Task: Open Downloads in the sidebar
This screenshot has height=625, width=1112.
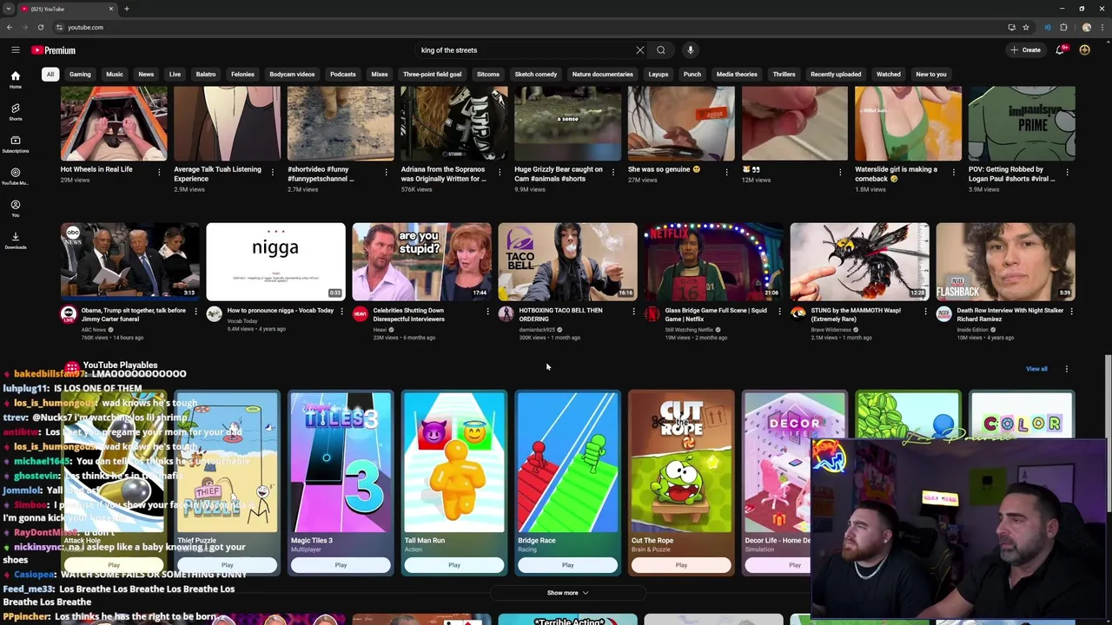Action: pos(16,240)
